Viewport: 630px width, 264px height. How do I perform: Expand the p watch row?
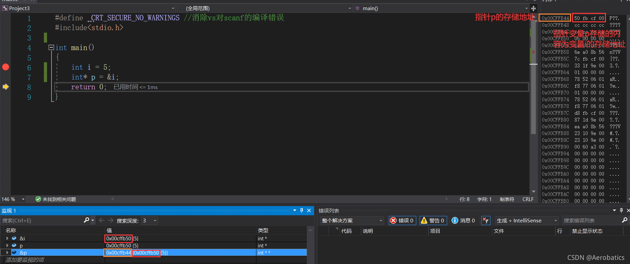(x=7, y=245)
